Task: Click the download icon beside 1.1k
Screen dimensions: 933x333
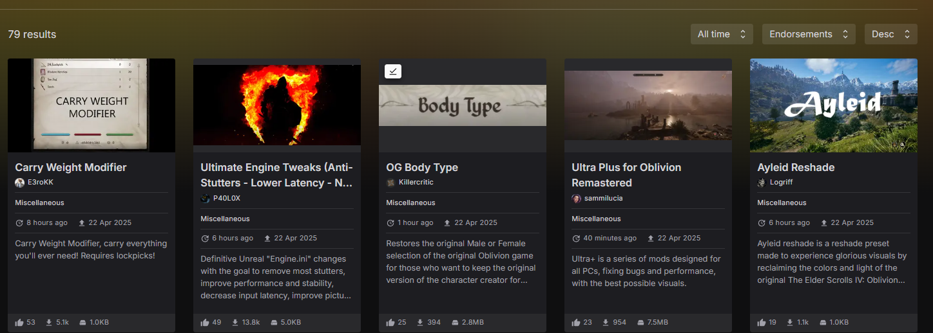Action: click(790, 322)
